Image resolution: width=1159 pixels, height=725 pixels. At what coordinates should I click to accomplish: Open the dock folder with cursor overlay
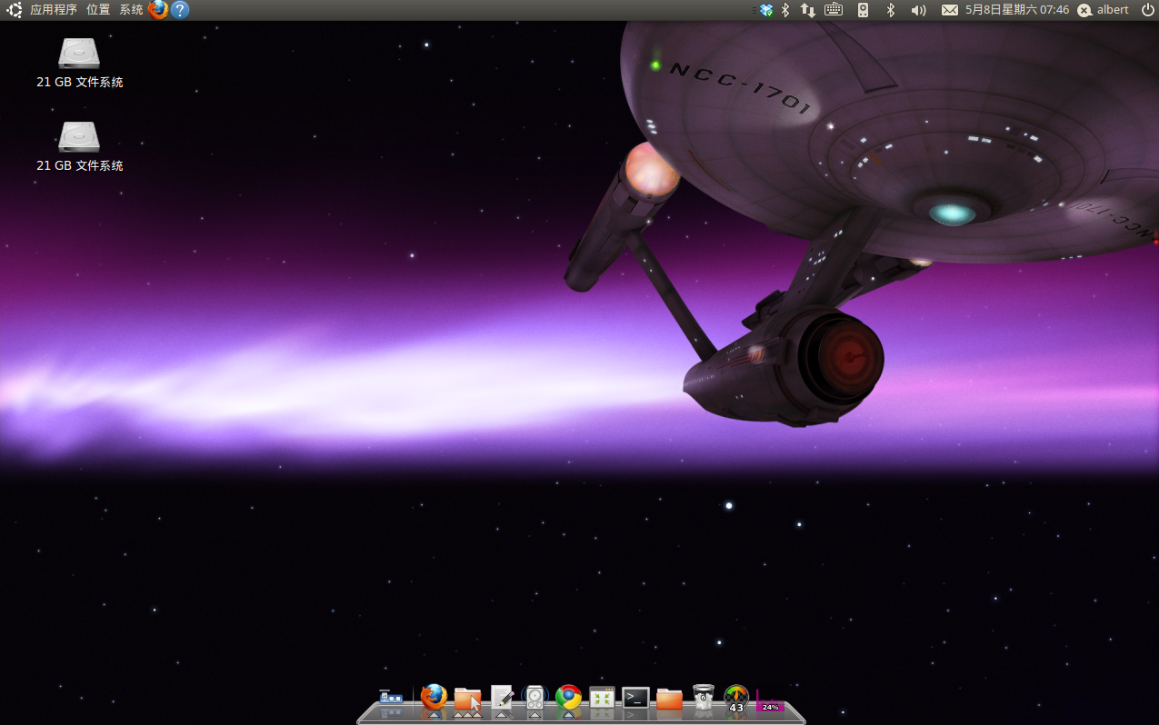(467, 698)
